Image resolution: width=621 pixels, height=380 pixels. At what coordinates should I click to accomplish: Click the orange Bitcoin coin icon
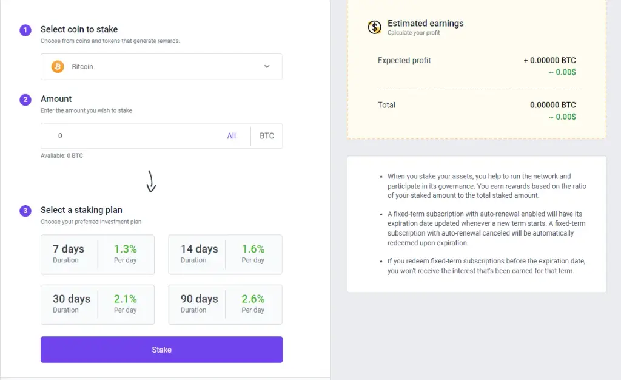(x=58, y=67)
